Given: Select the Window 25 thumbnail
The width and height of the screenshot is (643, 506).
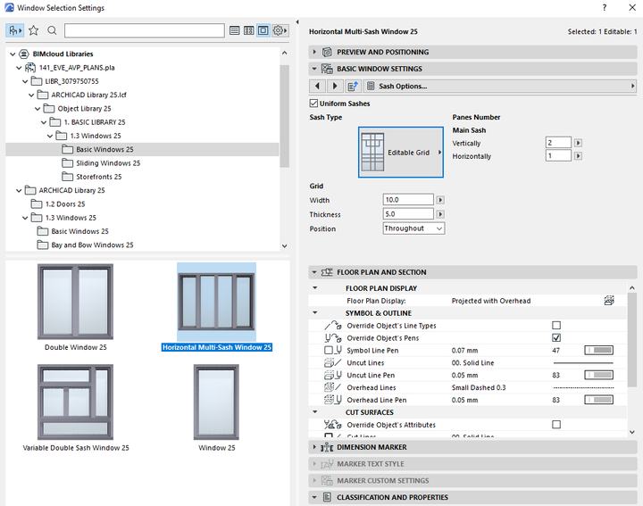Looking at the screenshot, I should [x=216, y=402].
